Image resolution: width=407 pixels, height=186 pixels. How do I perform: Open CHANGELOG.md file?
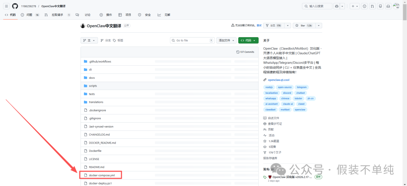(x=99, y=135)
